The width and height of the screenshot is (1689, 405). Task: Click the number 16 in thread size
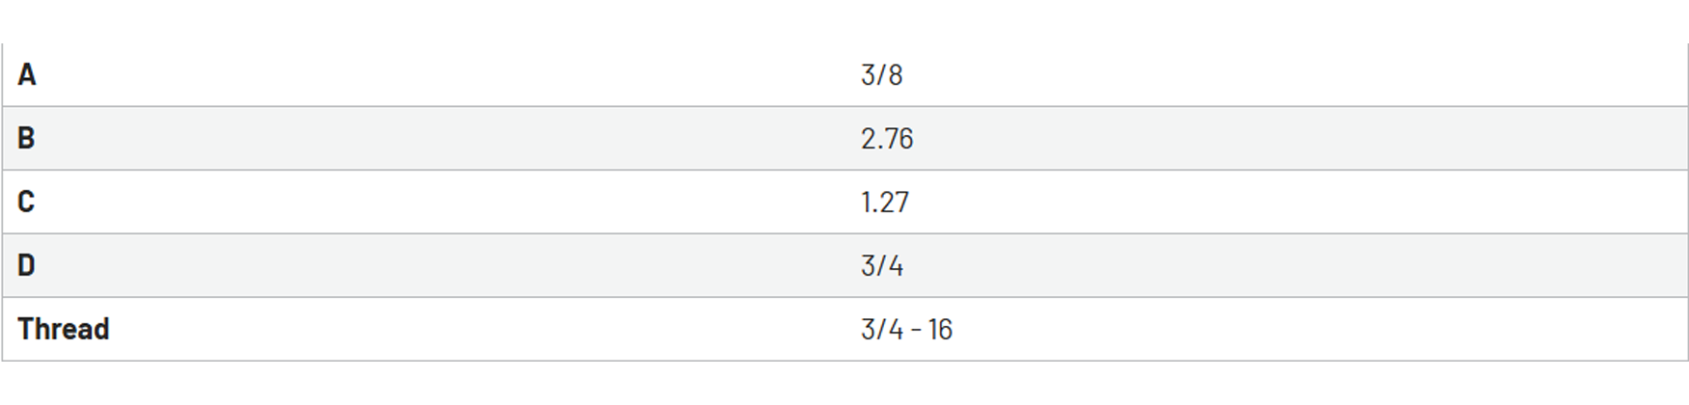941,330
